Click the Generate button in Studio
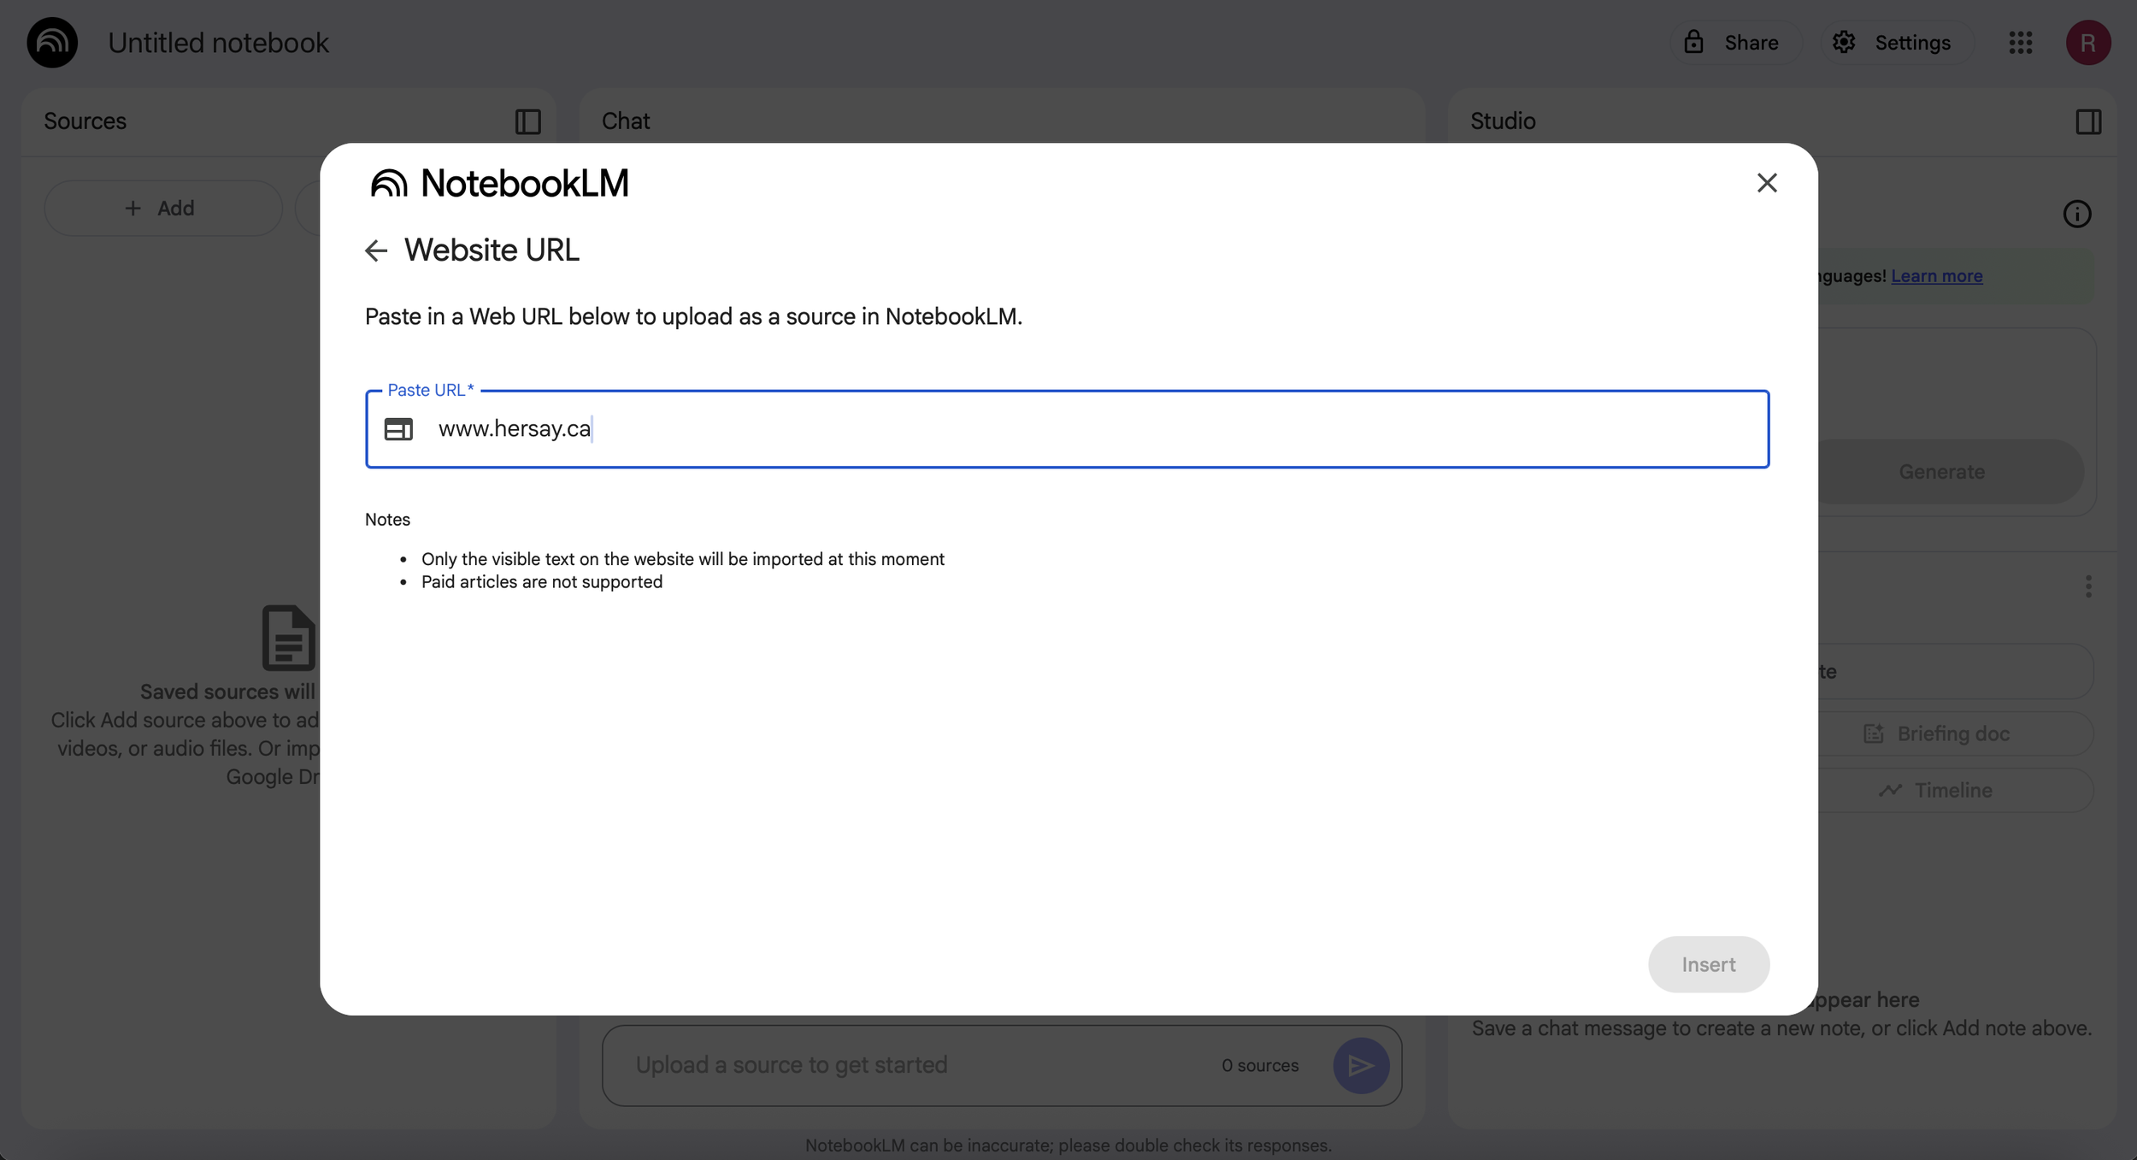Screen dimensions: 2137x1160 1941,472
